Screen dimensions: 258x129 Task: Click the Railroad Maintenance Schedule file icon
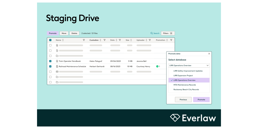57,67
